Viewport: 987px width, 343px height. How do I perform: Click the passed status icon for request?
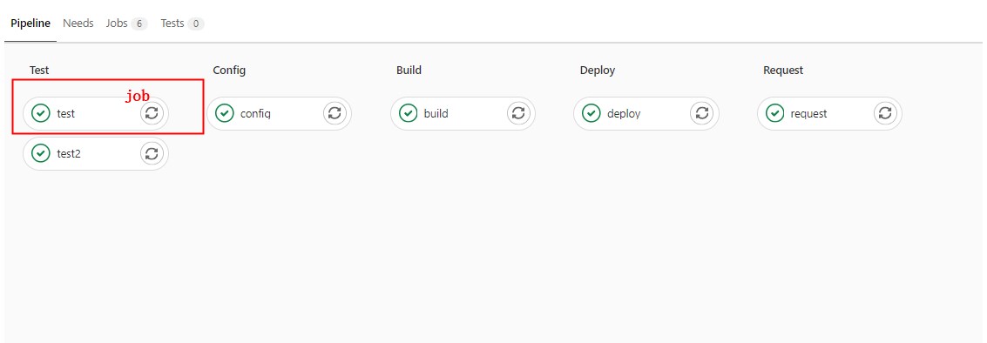pos(774,113)
